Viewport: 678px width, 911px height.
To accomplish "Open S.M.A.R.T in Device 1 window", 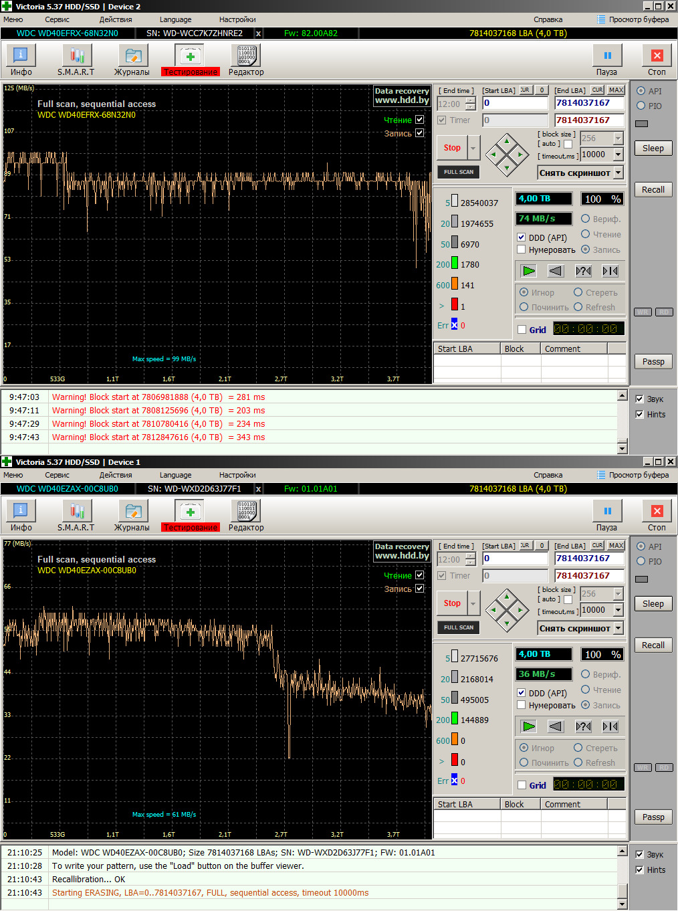I will pyautogui.click(x=76, y=516).
